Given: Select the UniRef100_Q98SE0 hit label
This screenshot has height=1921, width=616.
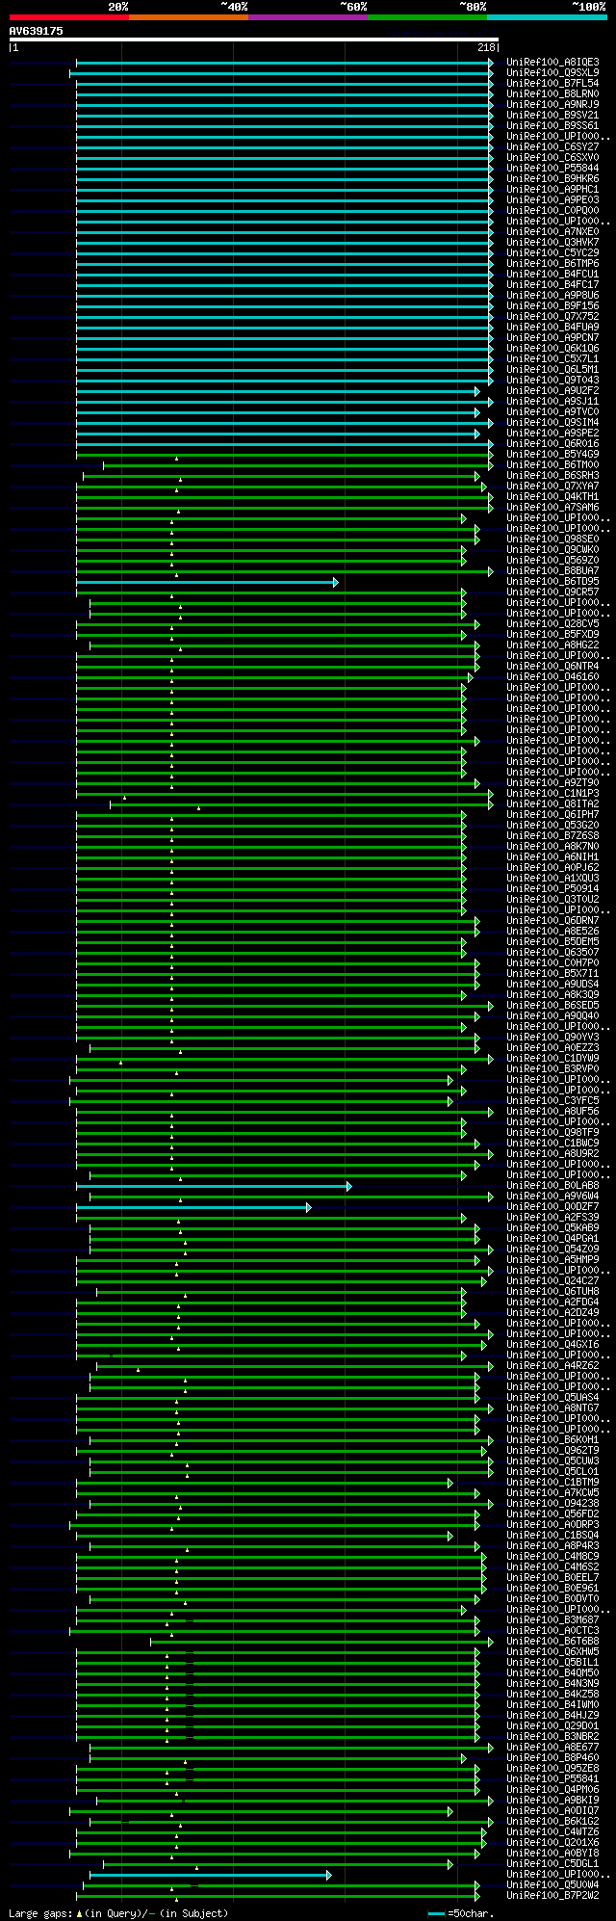Looking at the screenshot, I should tap(552, 539).
